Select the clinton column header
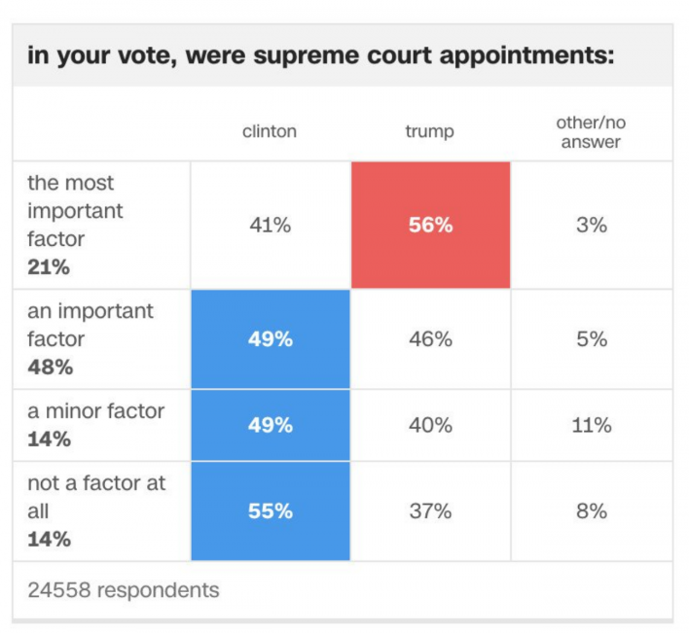The width and height of the screenshot is (689, 633). coord(270,131)
